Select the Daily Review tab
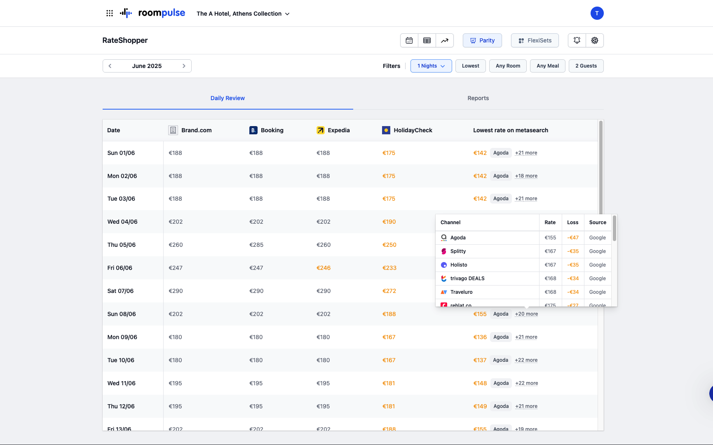 point(228,98)
